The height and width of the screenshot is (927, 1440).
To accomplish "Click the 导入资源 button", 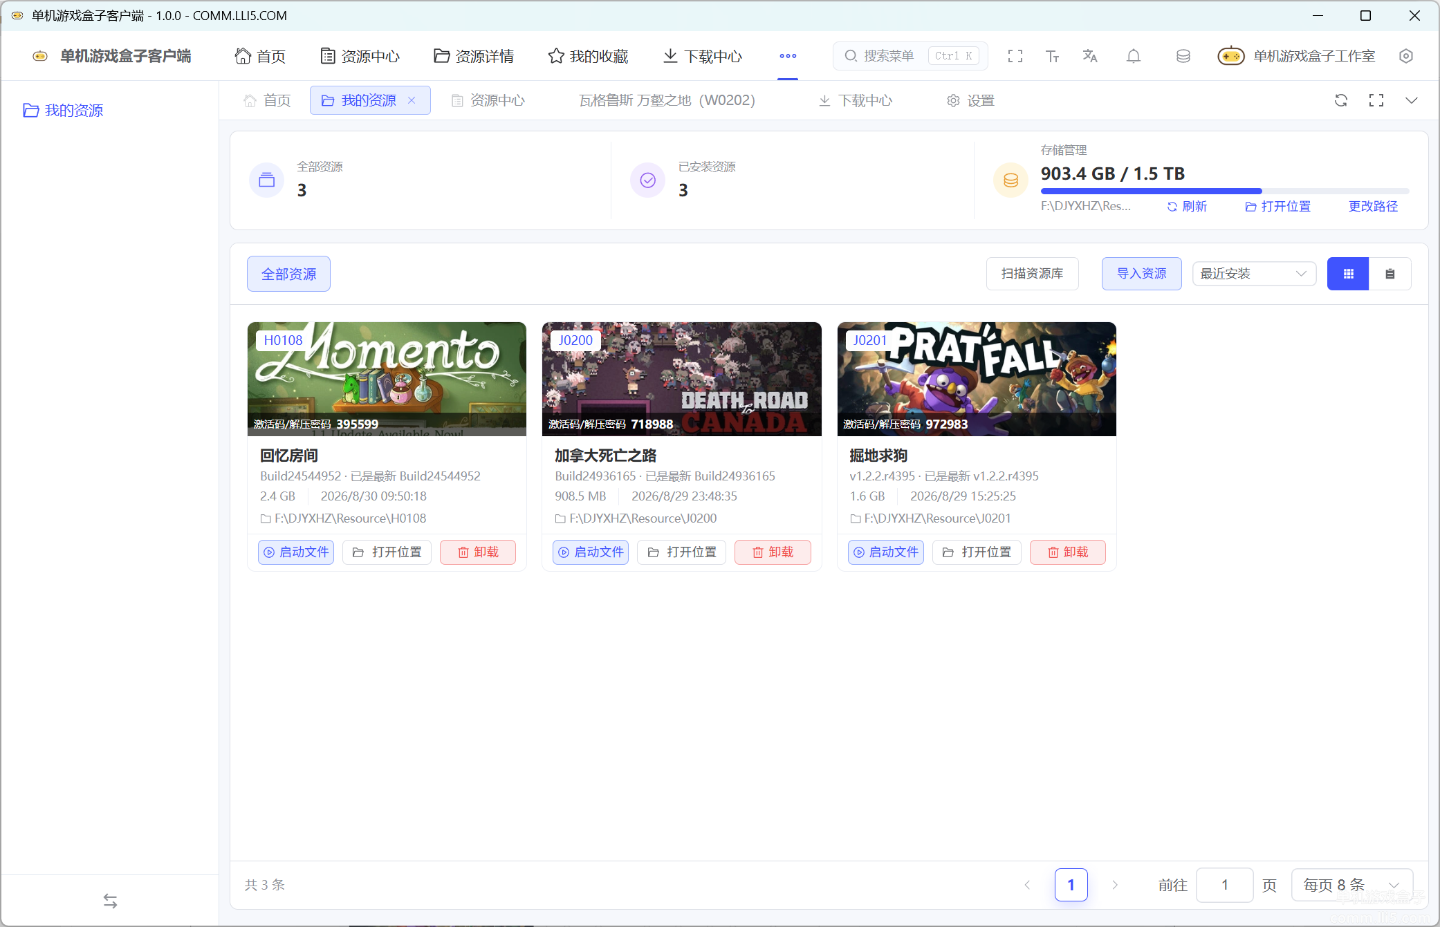I will click(x=1141, y=274).
